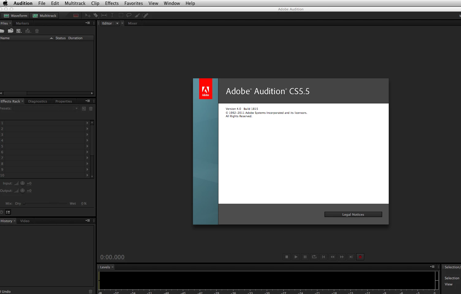Adjust the Input gain knob

(x=22, y=183)
